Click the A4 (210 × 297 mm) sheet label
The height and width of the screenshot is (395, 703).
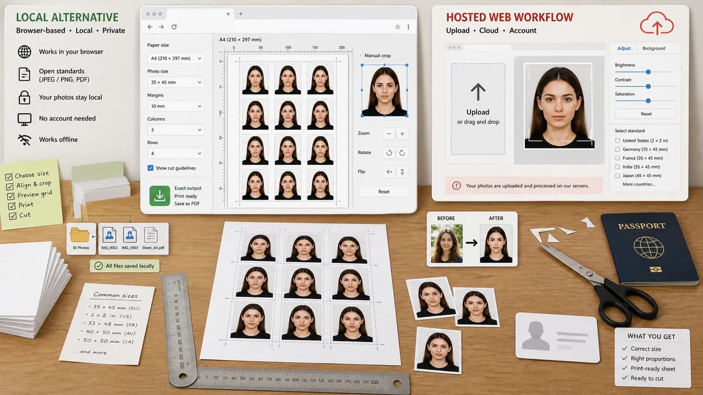click(240, 40)
